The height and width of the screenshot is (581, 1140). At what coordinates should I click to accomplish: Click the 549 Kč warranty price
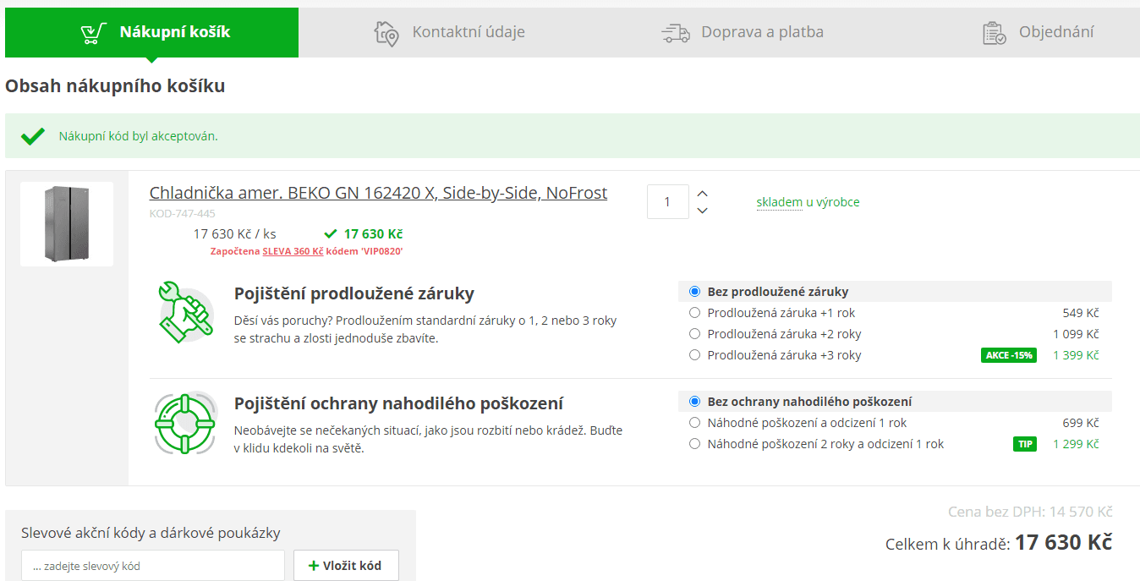coord(1081,312)
